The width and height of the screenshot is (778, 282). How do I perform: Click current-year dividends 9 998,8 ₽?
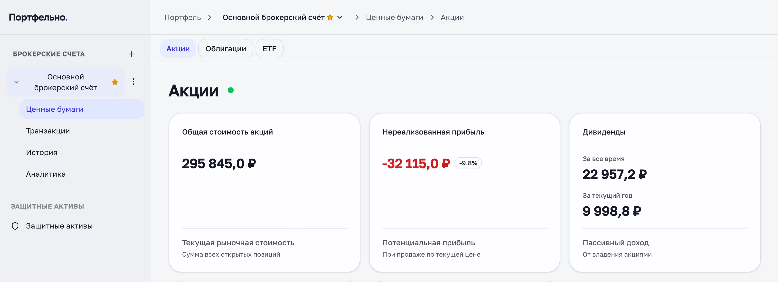[x=612, y=211]
